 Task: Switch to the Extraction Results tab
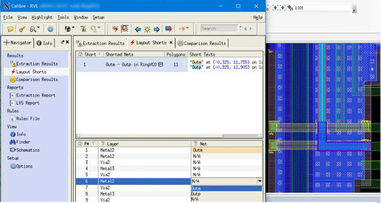[101, 43]
